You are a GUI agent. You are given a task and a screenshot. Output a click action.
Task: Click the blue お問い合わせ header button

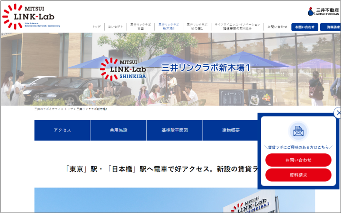tap(305, 27)
